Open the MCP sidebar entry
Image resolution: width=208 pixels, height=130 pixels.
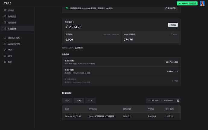[17, 50]
